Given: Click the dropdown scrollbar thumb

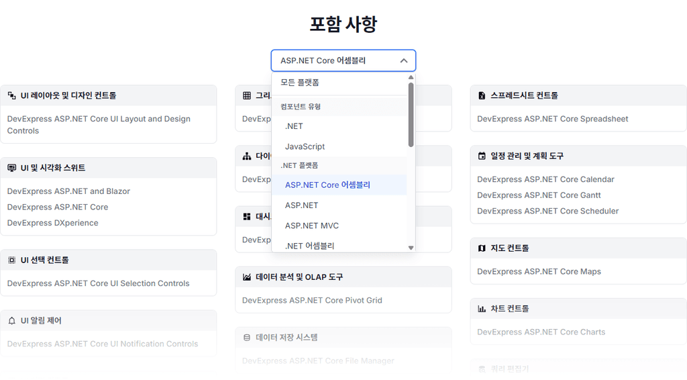Looking at the screenshot, I should 411,115.
